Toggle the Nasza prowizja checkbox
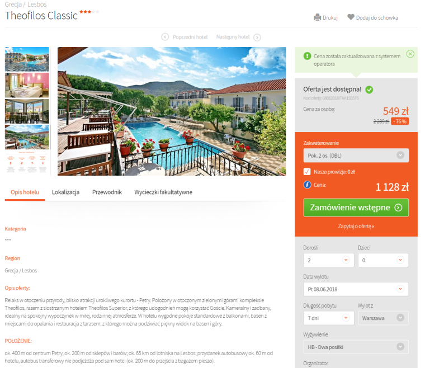This screenshot has height=368, width=425. (307, 172)
